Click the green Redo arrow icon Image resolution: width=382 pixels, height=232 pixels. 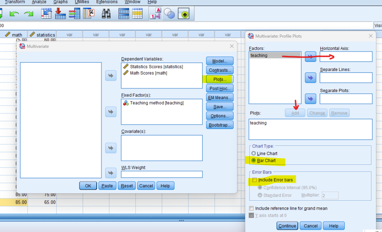click(x=29, y=14)
